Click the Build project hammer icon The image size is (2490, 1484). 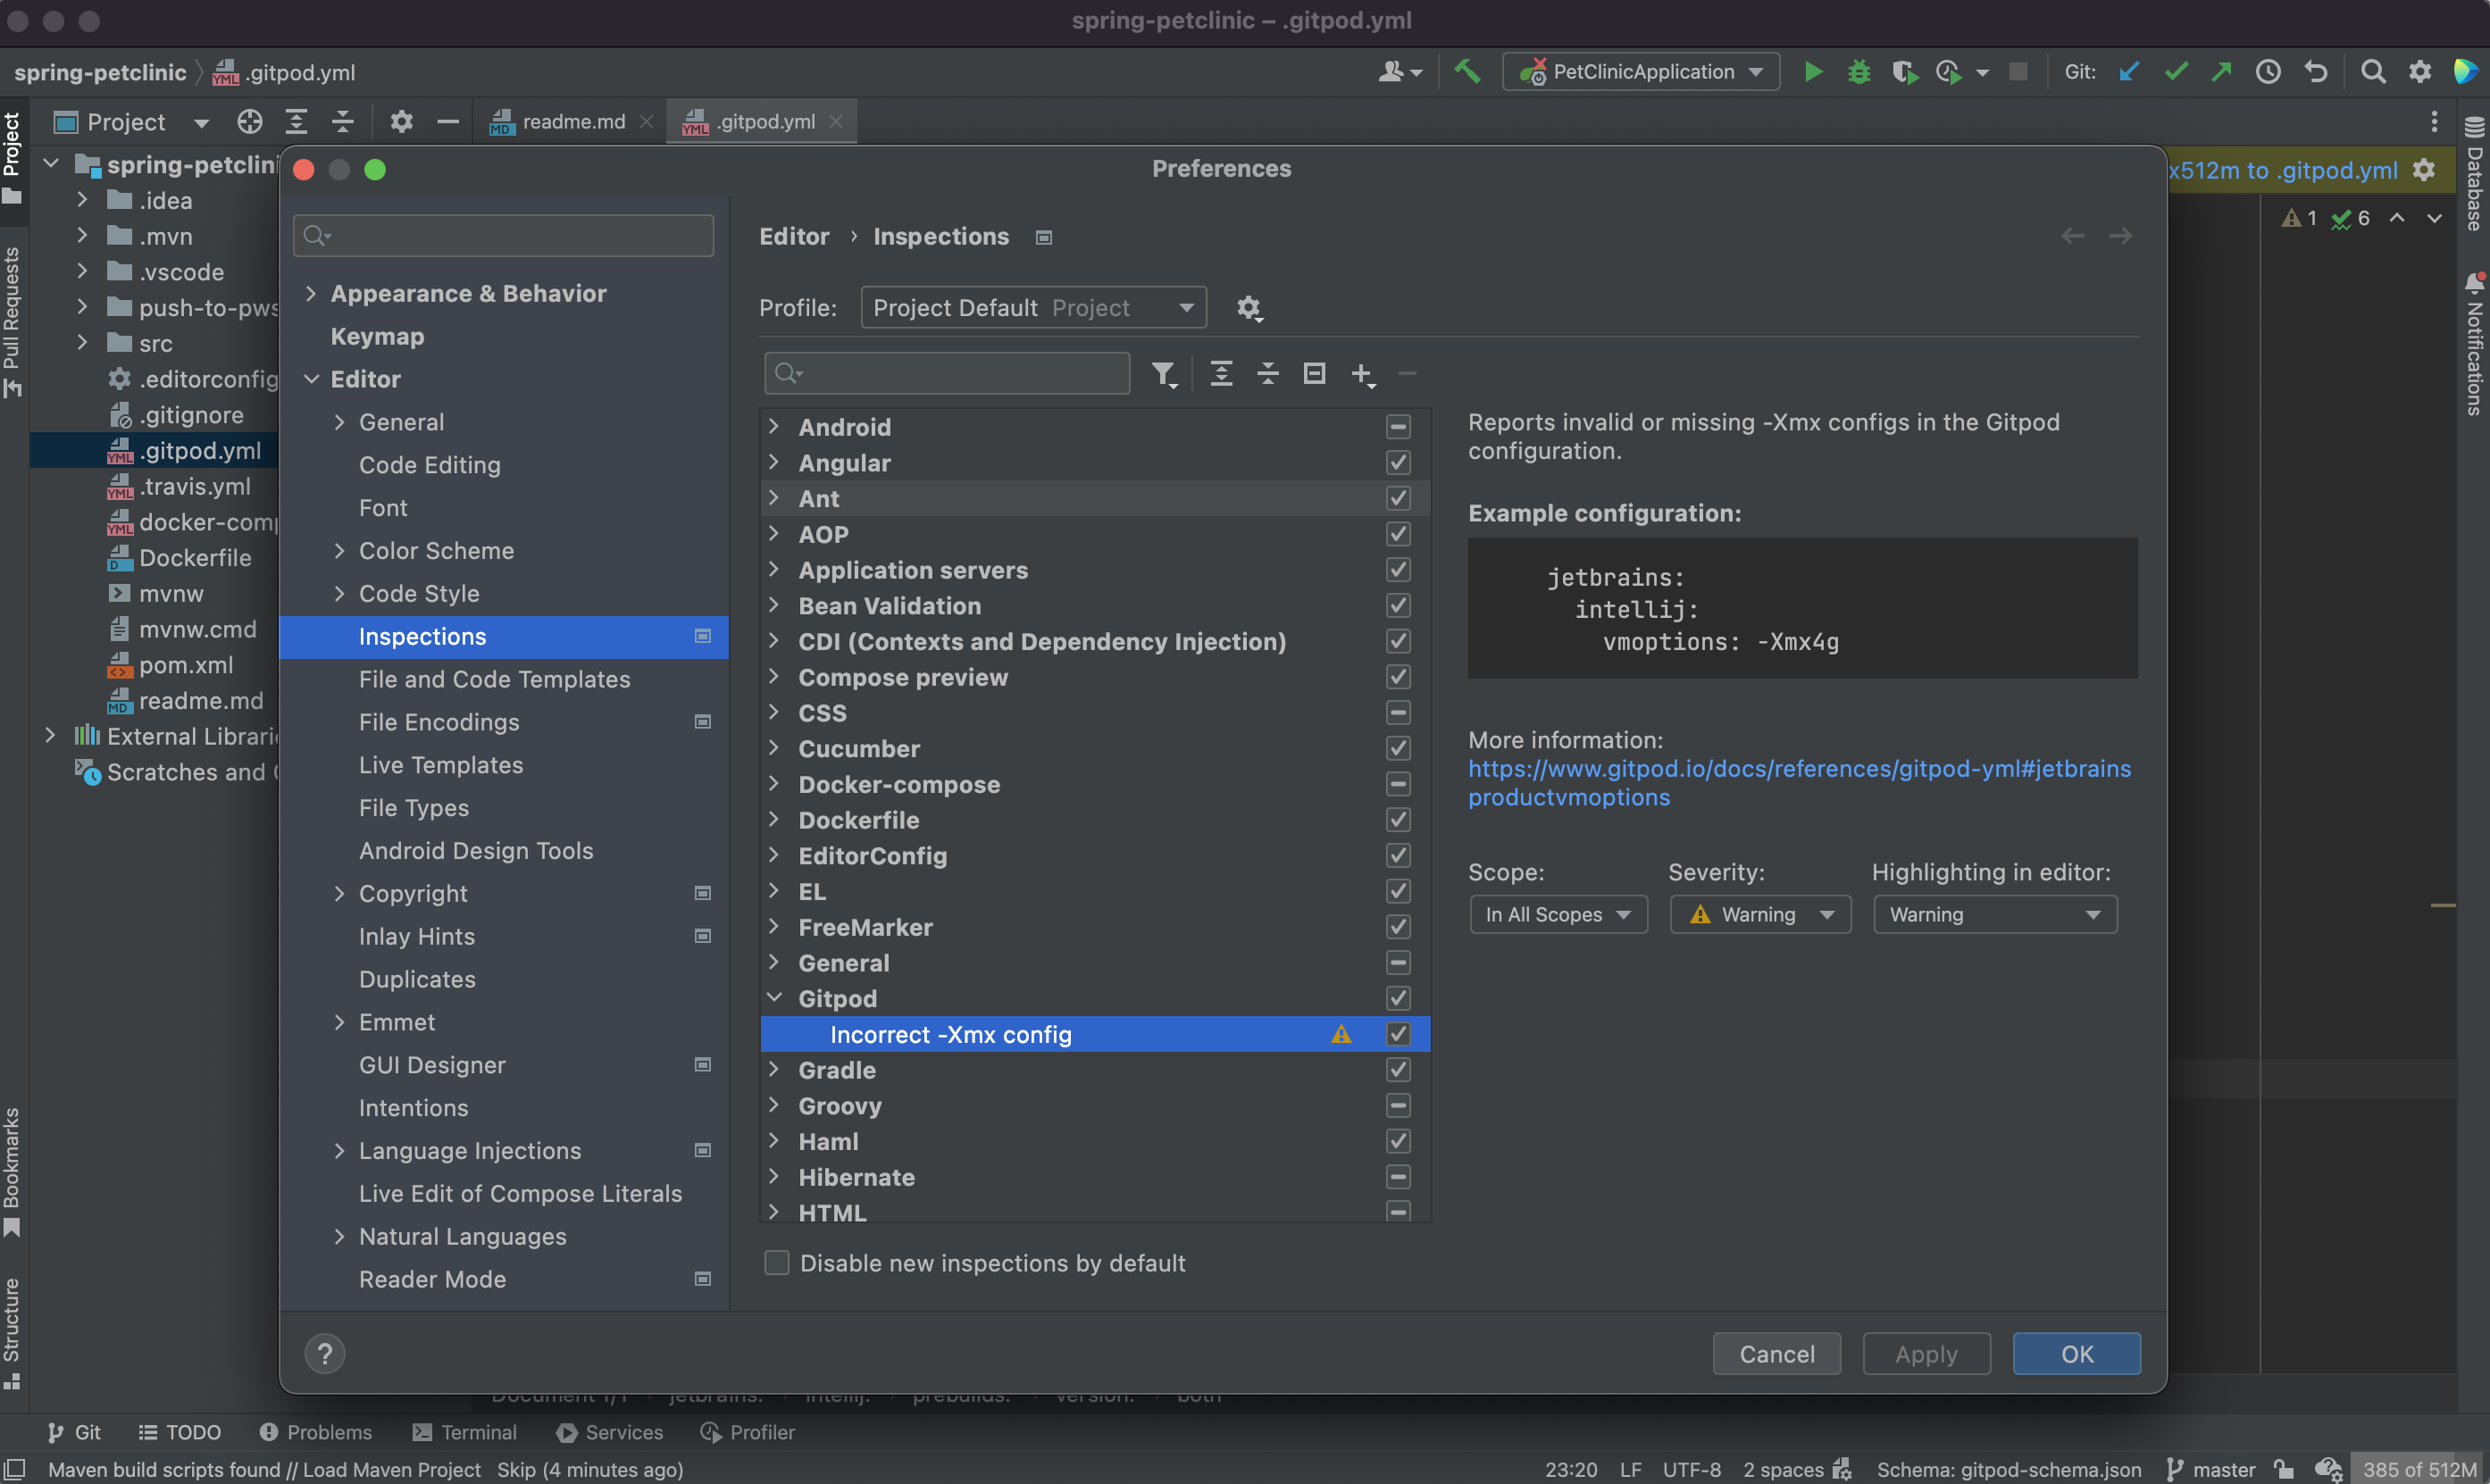pos(1467,71)
